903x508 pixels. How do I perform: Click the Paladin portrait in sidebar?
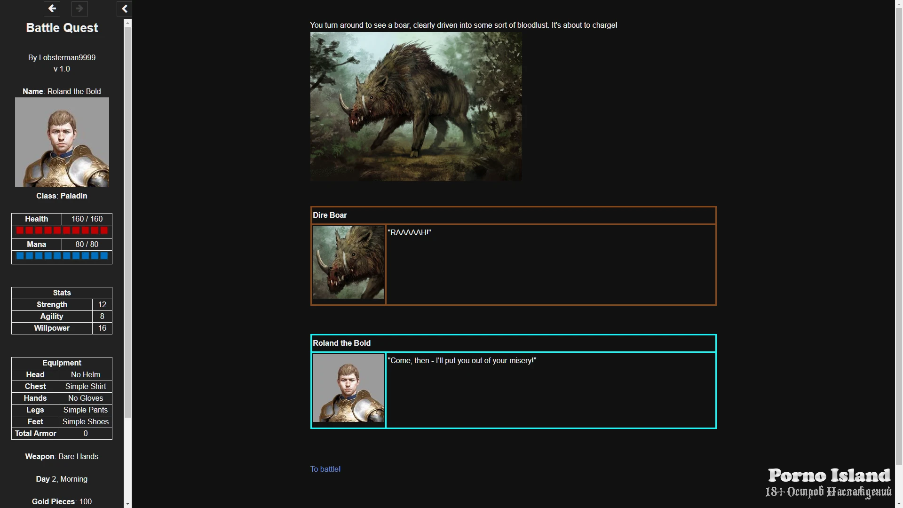pyautogui.click(x=62, y=142)
